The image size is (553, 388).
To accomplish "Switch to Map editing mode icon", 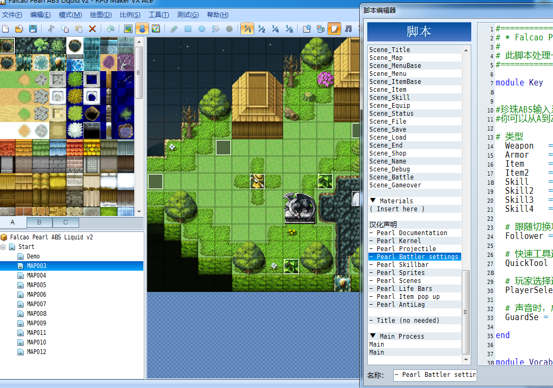I will [x=128, y=29].
